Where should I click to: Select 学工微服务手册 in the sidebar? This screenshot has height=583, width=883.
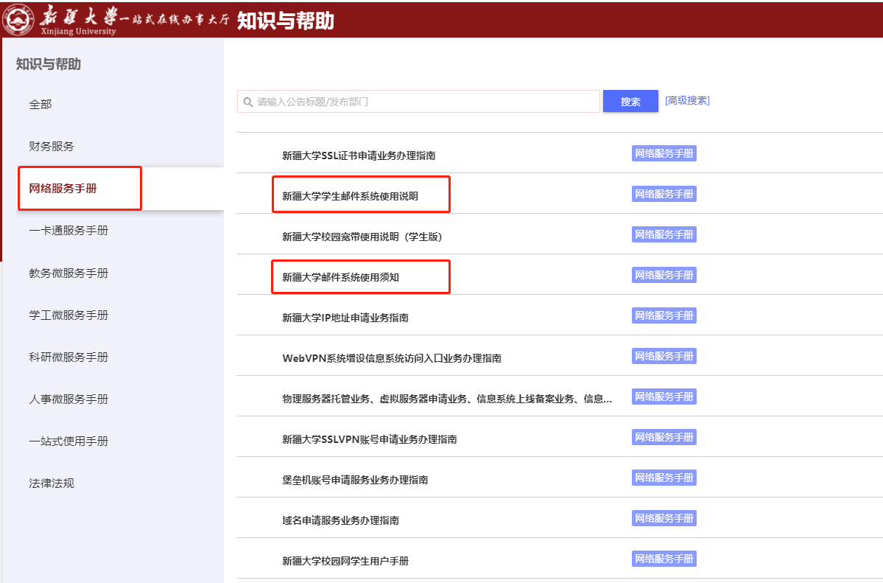point(68,315)
